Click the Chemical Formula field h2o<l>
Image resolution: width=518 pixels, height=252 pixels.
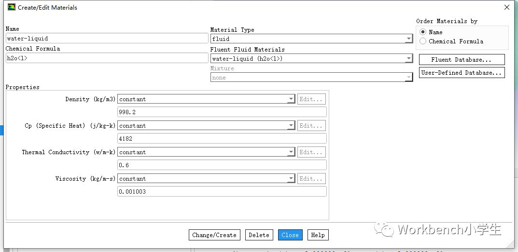107,58
